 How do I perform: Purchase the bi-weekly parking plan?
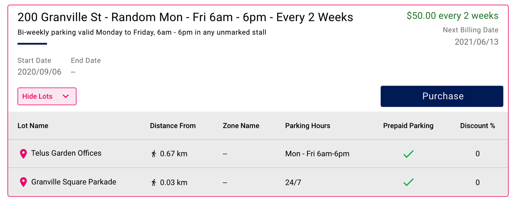[x=442, y=96]
